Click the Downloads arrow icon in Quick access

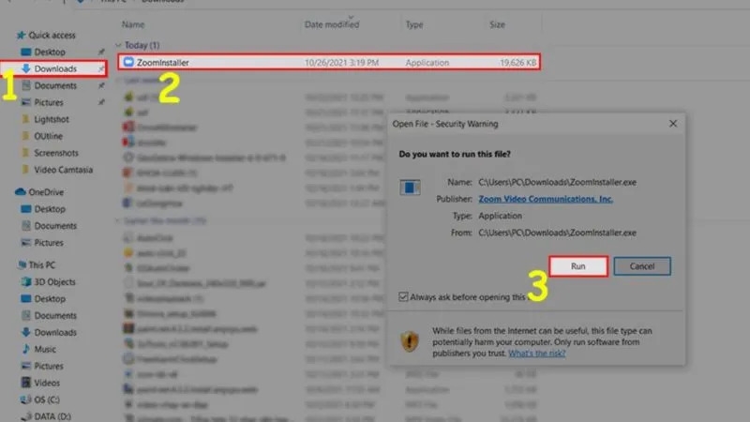(x=26, y=68)
